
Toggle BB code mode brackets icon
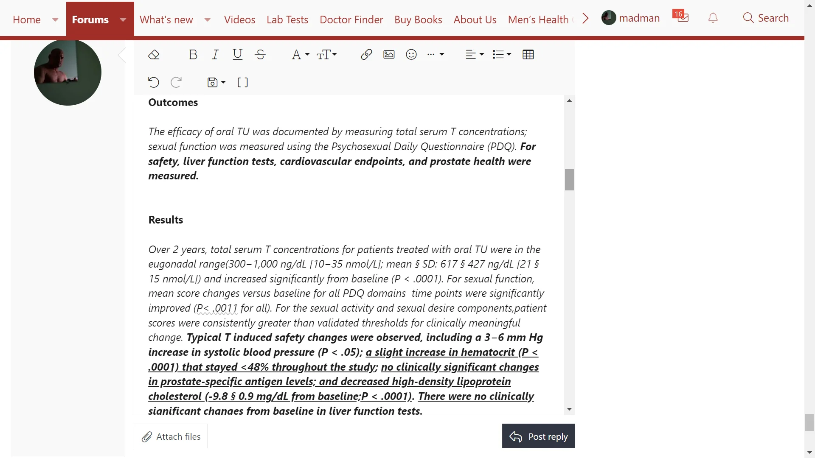(242, 82)
